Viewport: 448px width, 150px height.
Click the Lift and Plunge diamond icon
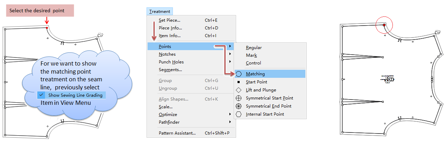tap(239, 90)
